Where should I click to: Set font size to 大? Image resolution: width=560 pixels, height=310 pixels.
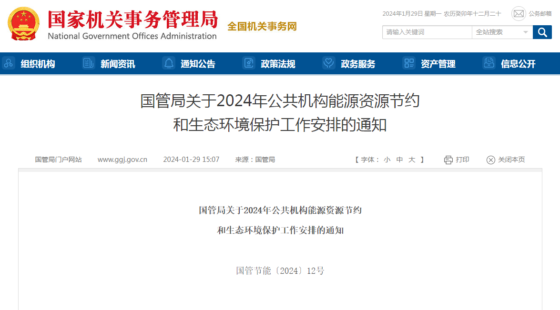[412, 160]
